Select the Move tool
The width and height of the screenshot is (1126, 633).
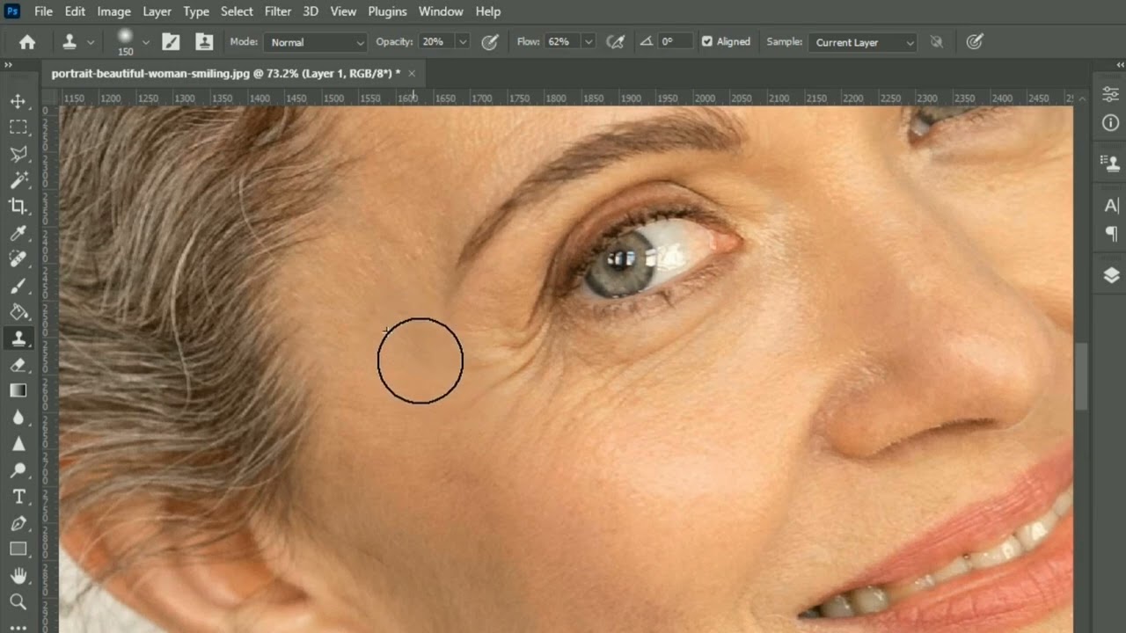click(18, 101)
